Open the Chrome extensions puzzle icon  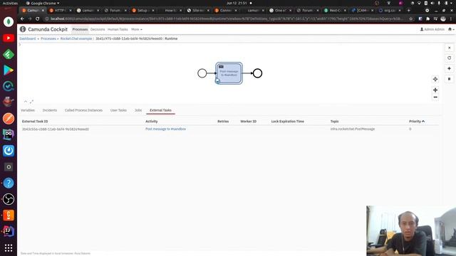point(427,18)
